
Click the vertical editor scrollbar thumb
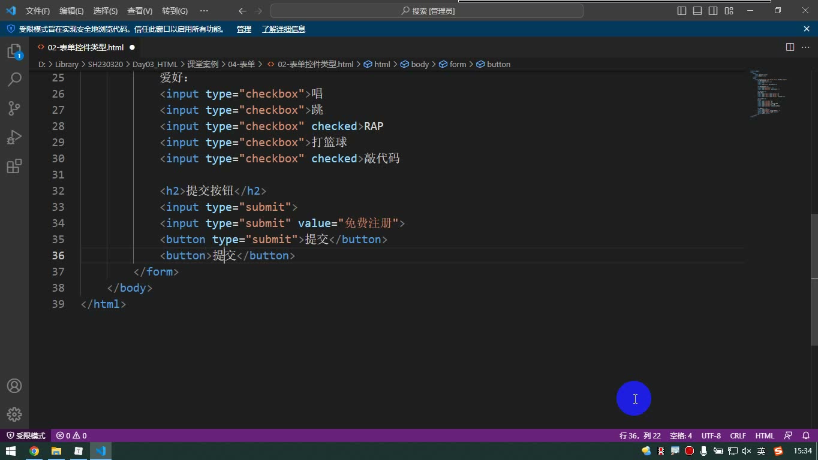[814, 279]
